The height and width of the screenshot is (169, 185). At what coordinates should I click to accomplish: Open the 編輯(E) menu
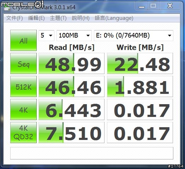coord(36,18)
